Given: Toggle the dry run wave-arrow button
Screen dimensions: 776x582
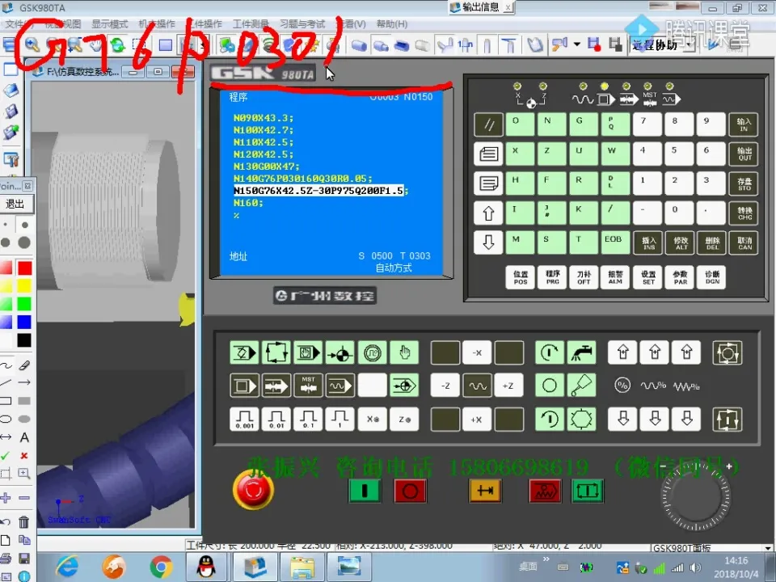Looking at the screenshot, I should [x=339, y=386].
